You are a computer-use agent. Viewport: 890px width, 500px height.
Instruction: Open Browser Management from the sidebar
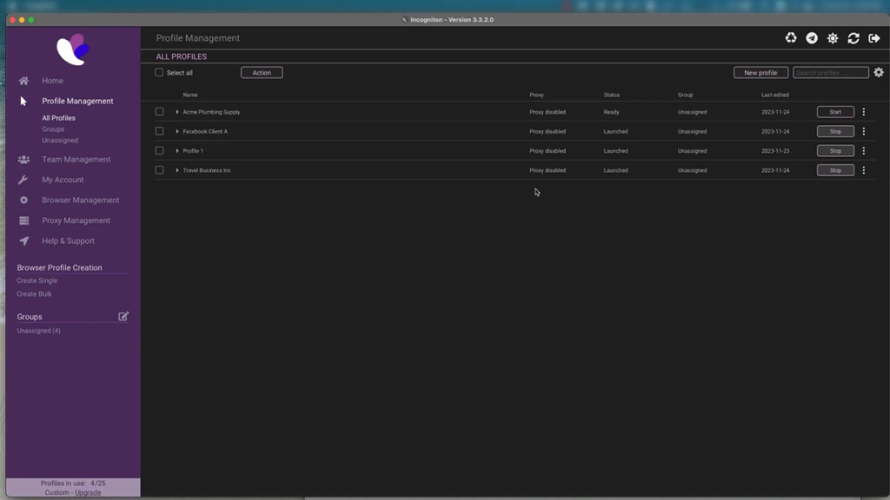click(80, 201)
